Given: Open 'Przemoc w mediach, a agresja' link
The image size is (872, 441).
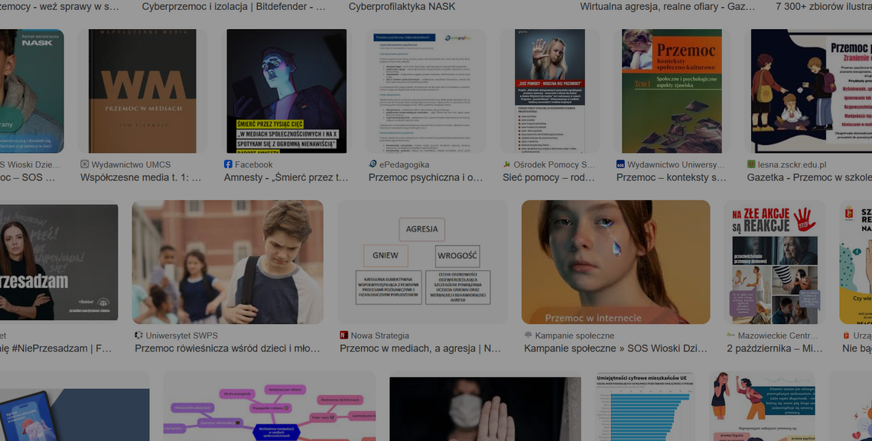Looking at the screenshot, I should click(420, 349).
